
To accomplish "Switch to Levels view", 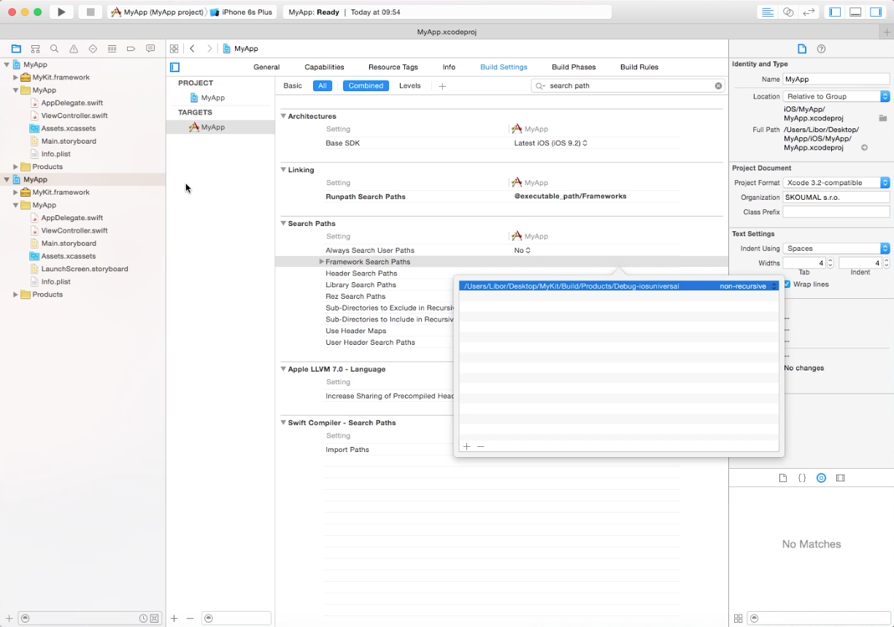I will coord(409,86).
